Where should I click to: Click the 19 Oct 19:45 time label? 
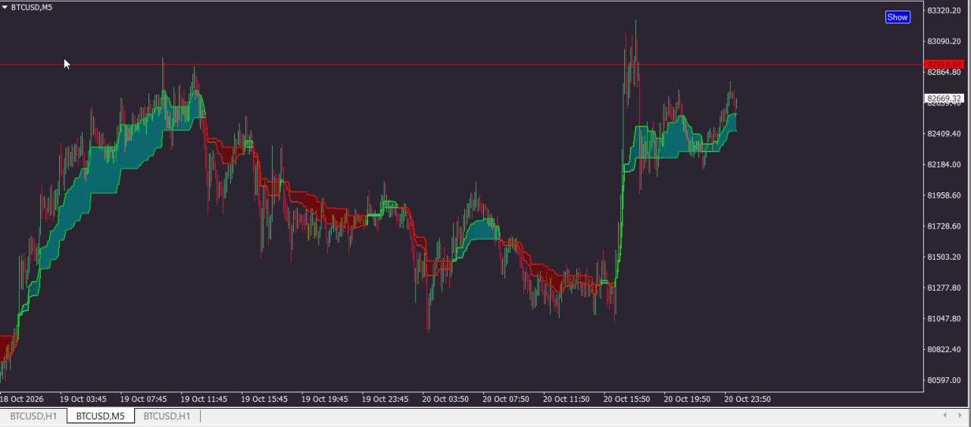click(x=325, y=399)
